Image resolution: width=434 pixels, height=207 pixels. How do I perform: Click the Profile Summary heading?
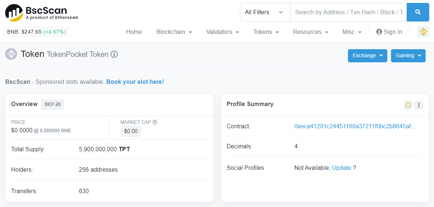[250, 104]
